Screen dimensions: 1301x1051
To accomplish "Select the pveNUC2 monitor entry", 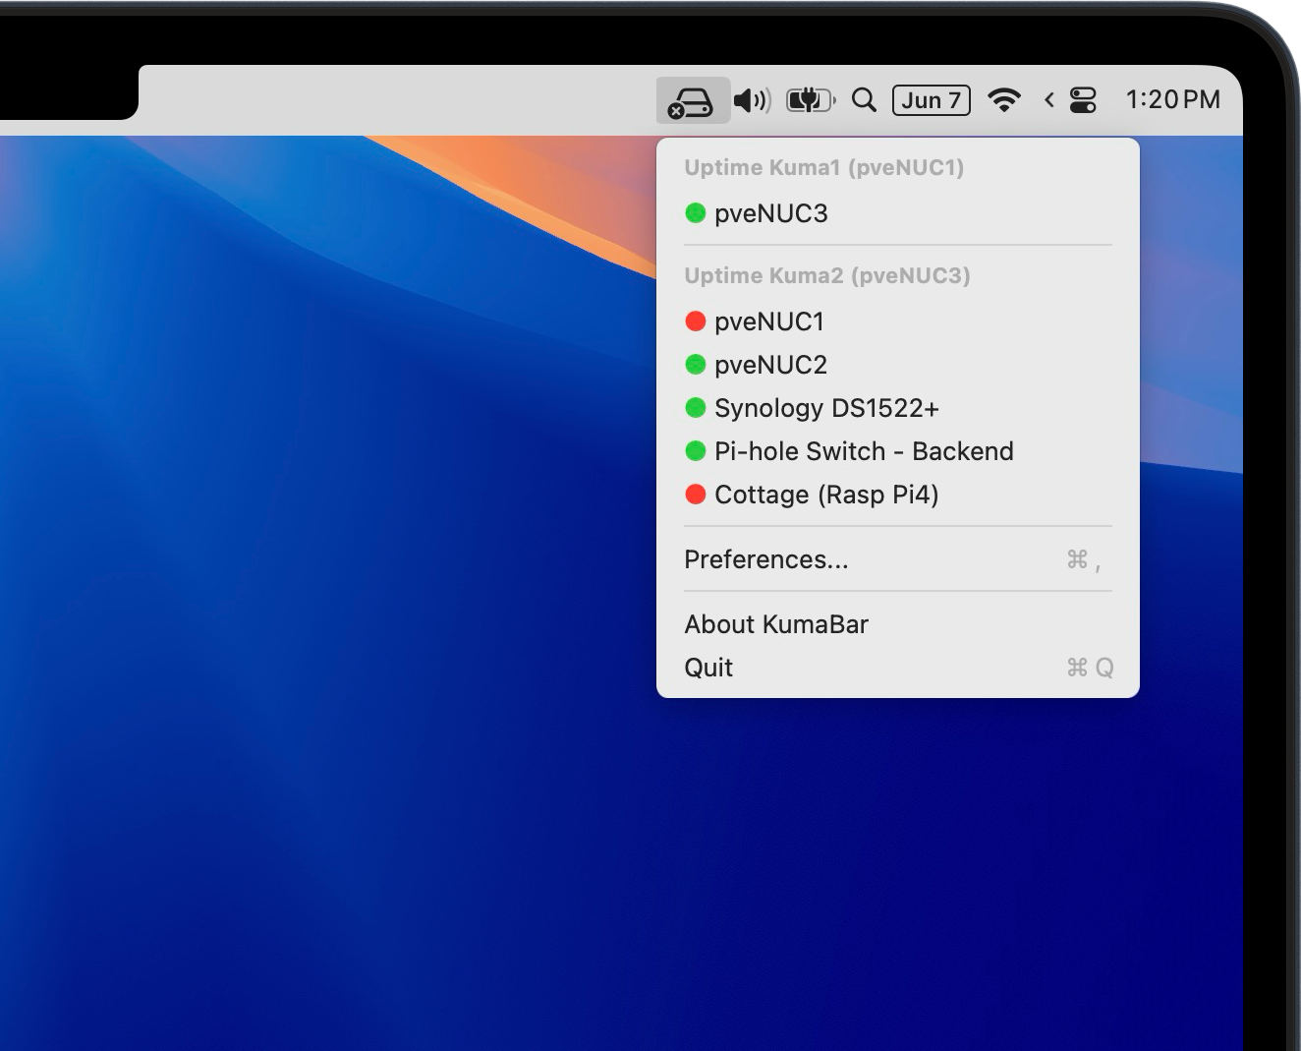I will coord(897,365).
